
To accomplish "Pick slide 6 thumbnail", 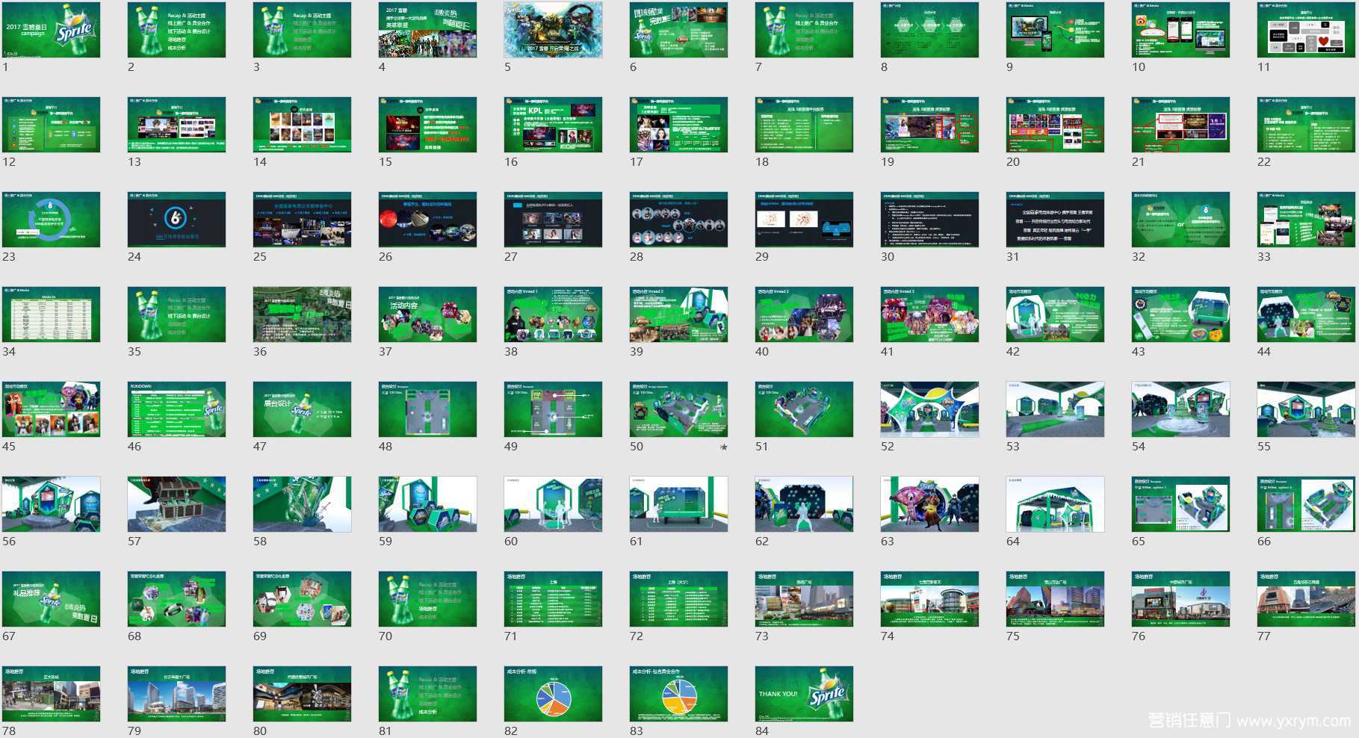I will [x=678, y=30].
